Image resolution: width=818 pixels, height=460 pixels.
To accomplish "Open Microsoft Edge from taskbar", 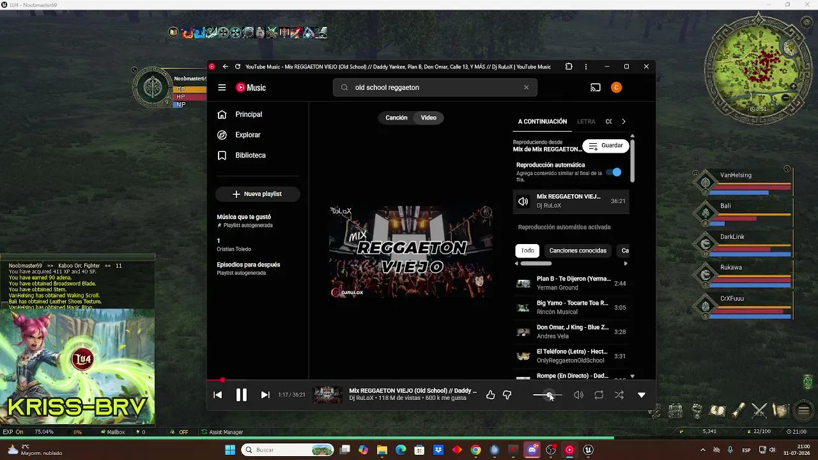I will click(401, 450).
